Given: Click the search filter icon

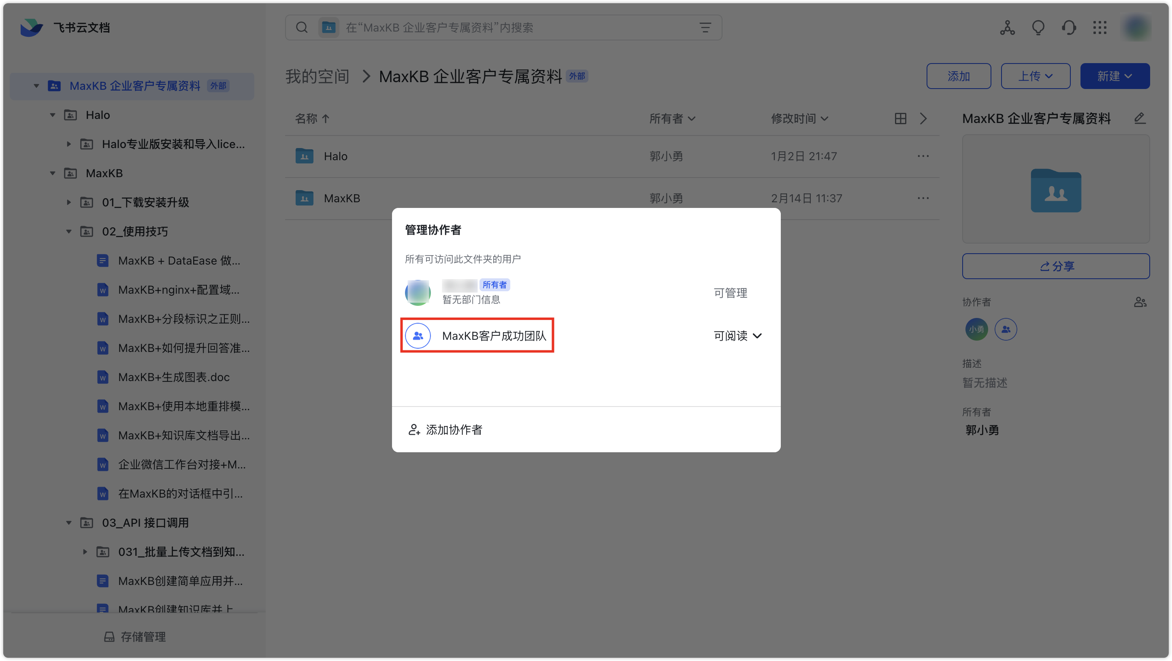Looking at the screenshot, I should click(x=705, y=28).
